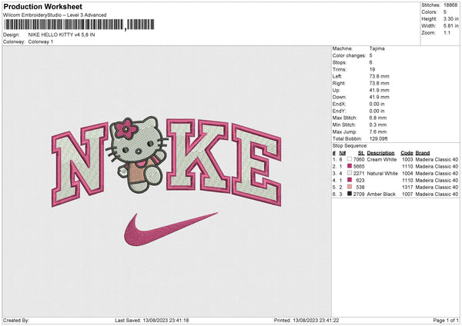Click the 'Natural White' description

click(x=383, y=173)
